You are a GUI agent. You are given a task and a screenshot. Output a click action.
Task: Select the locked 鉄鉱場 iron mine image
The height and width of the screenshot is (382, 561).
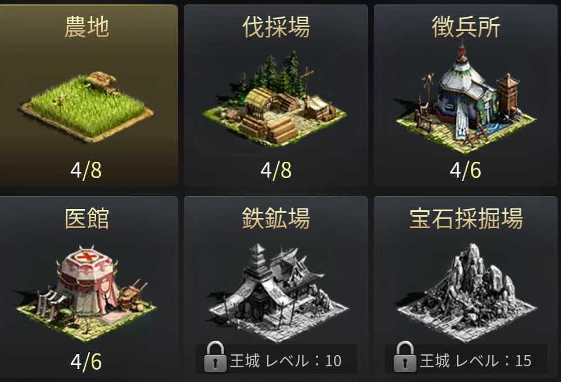pos(278,292)
